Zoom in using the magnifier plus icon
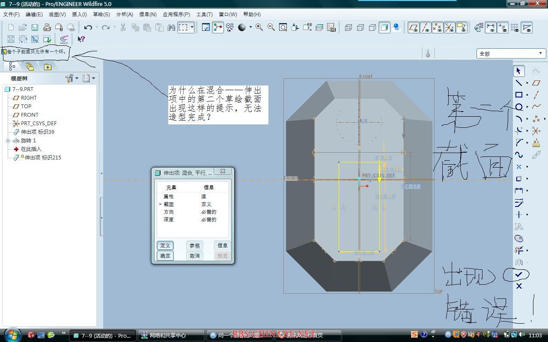 click(x=259, y=27)
